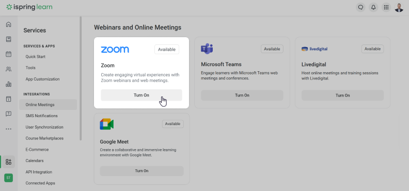Click the Livedigital logo
The image size is (409, 191).
314,49
